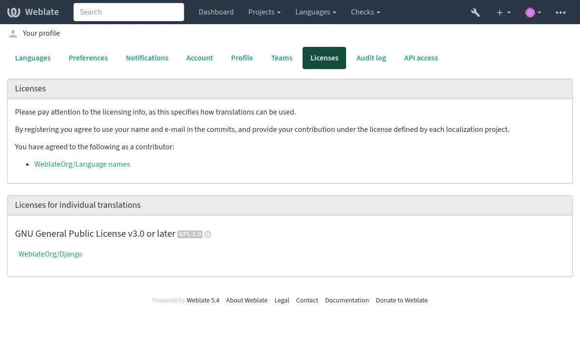Go to Dashboard

point(216,12)
